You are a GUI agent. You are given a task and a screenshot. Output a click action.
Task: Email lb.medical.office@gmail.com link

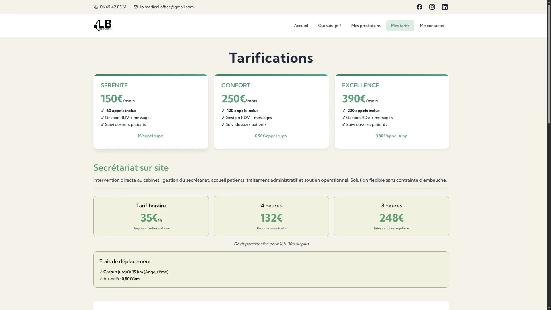point(167,7)
